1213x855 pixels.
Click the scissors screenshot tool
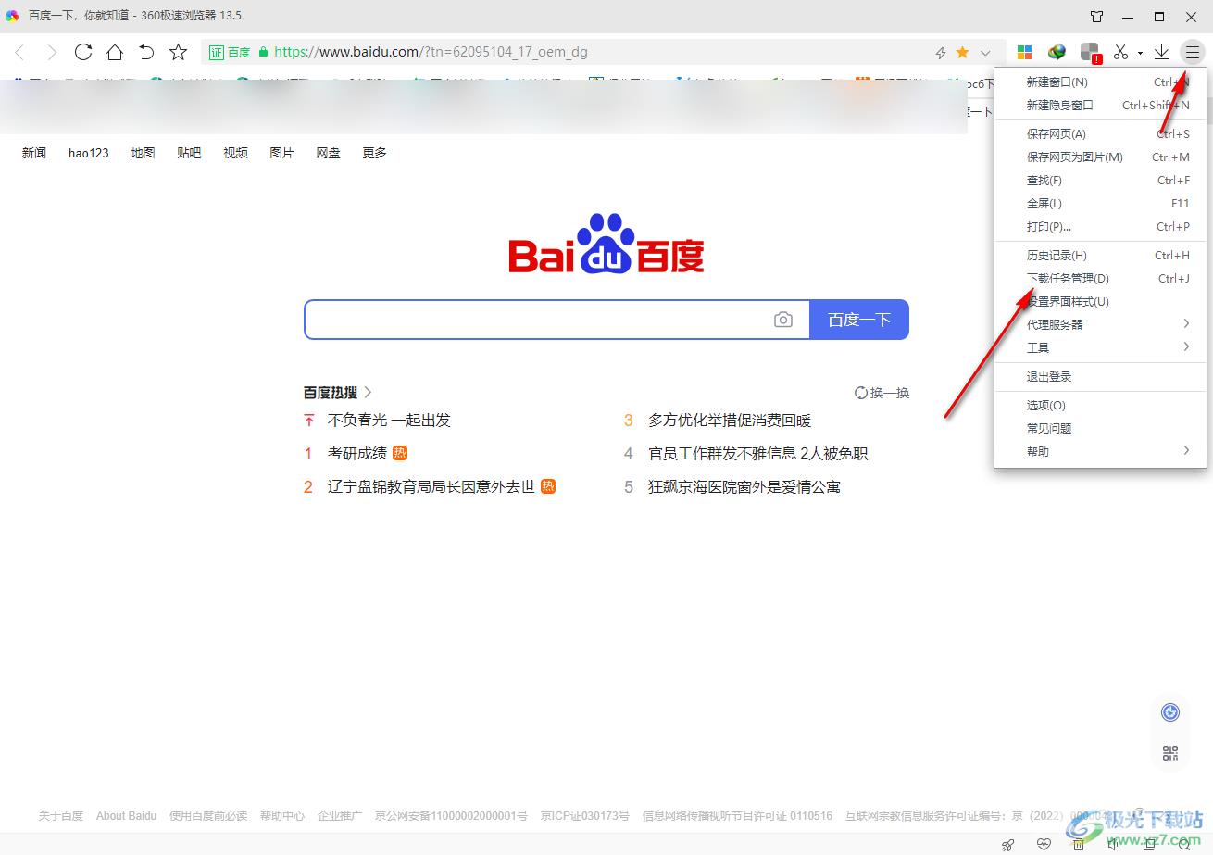[x=1121, y=52]
